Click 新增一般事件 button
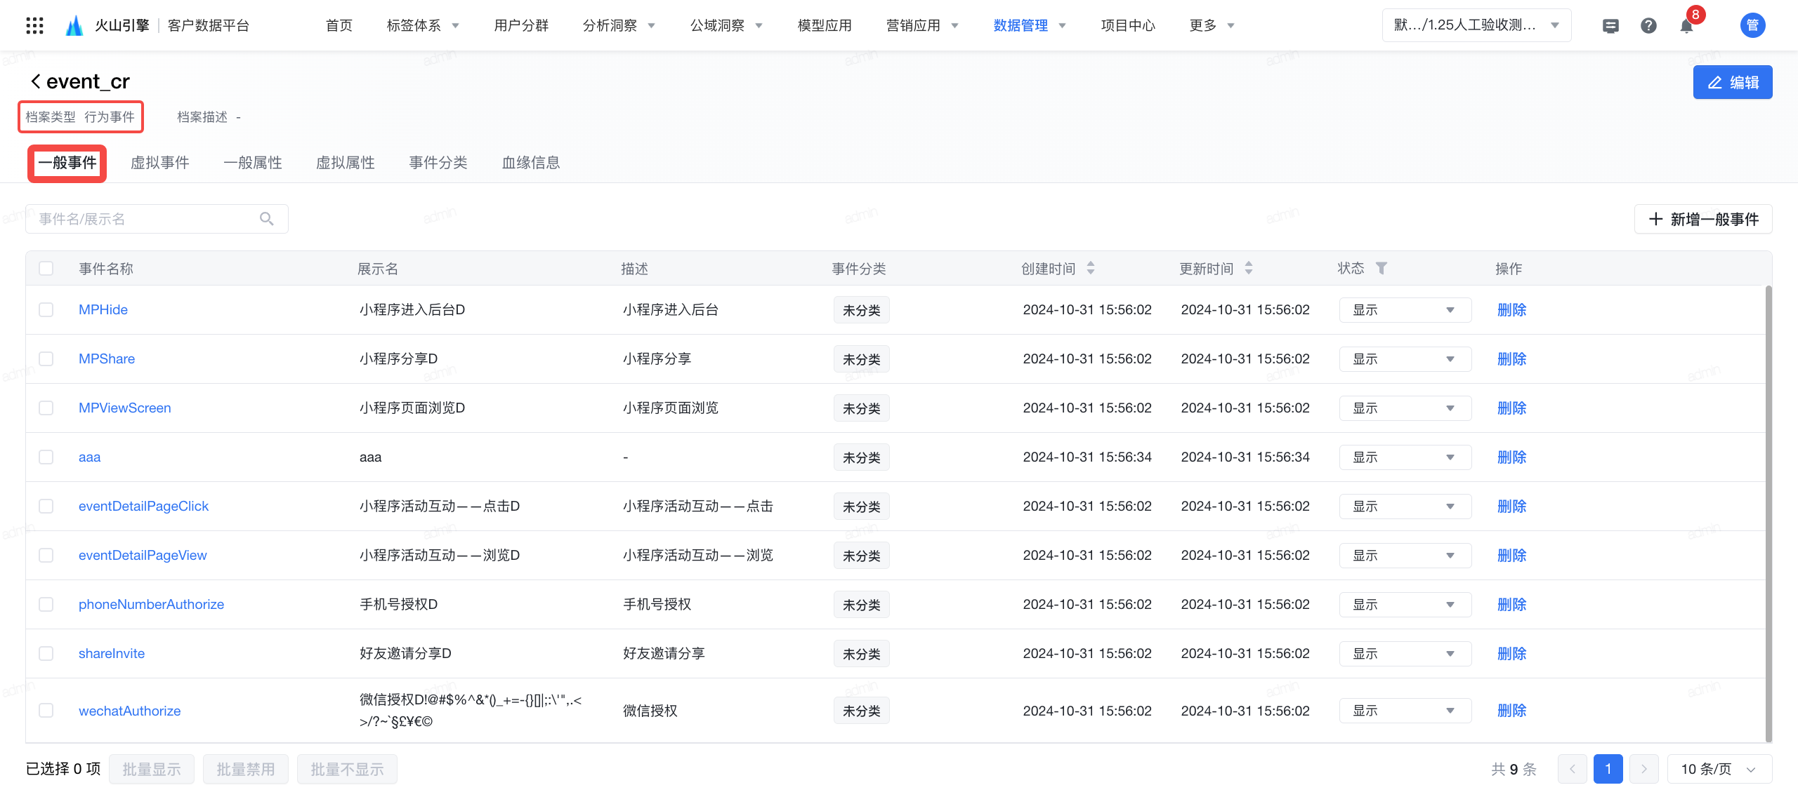The image size is (1798, 811). 1703,219
